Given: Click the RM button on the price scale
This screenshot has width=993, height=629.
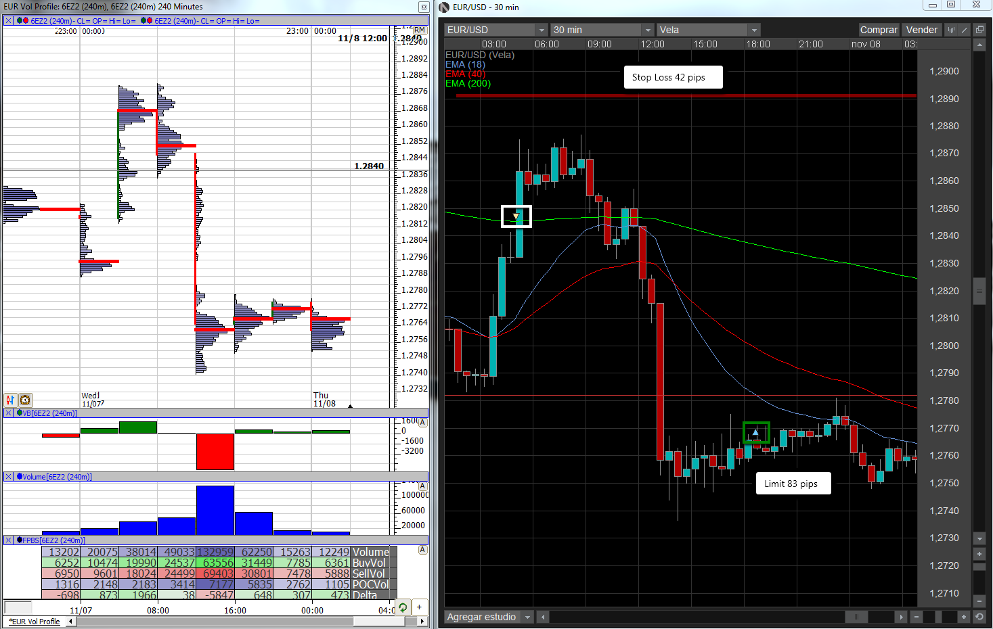Looking at the screenshot, I should [x=420, y=30].
